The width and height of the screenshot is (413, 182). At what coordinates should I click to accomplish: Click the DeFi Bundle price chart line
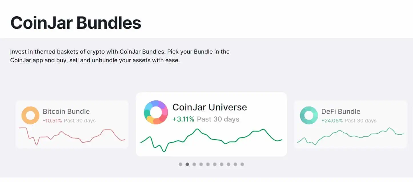[x=350, y=136]
